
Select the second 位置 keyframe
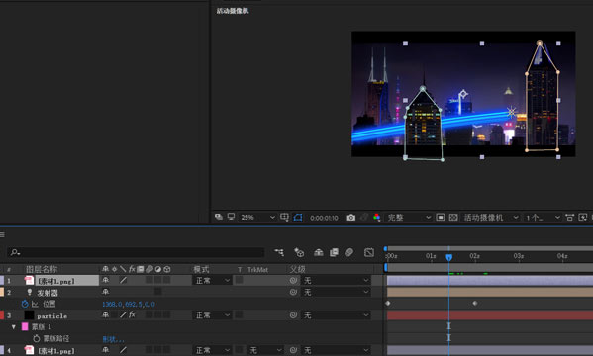coord(475,303)
